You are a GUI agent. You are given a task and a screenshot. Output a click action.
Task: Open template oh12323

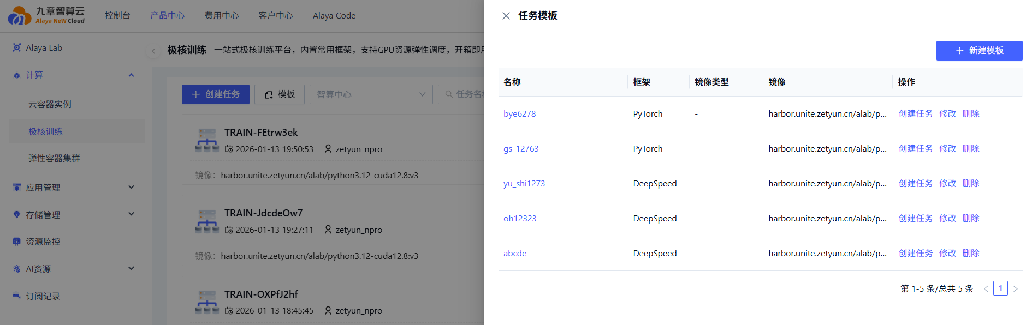(x=520, y=218)
